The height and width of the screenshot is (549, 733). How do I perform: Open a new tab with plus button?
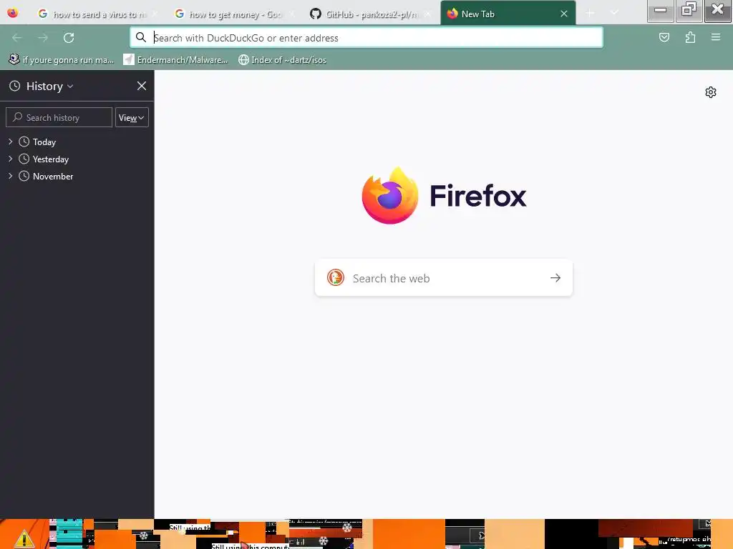tap(590, 14)
